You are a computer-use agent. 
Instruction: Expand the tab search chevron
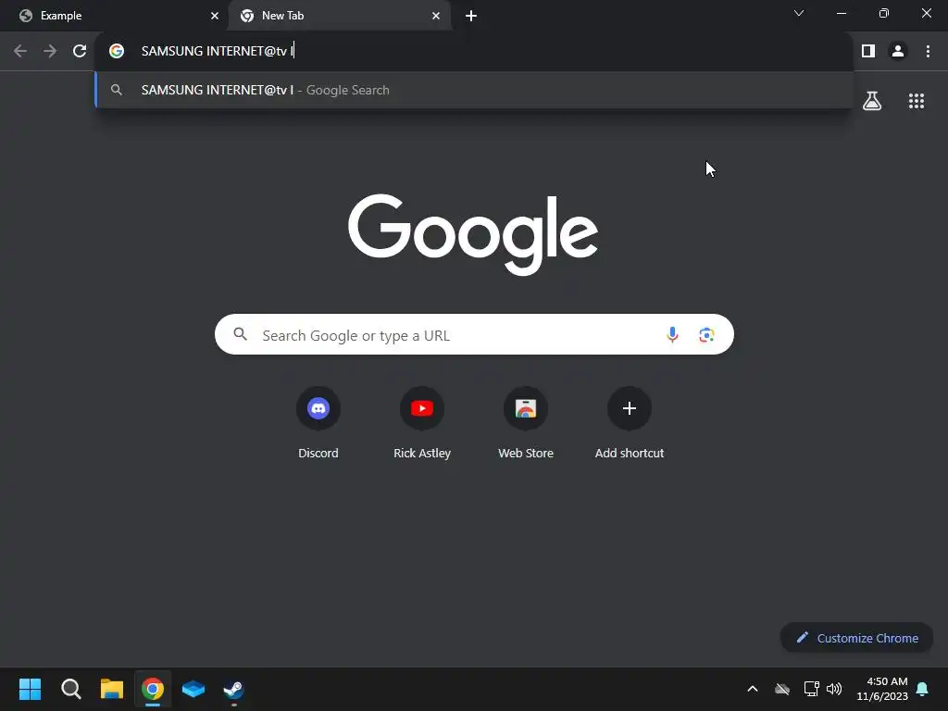tap(799, 13)
